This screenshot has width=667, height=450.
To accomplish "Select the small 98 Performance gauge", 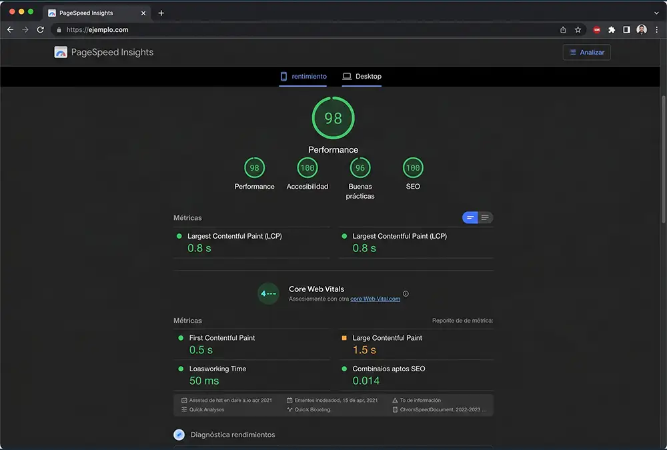I will pyautogui.click(x=254, y=167).
